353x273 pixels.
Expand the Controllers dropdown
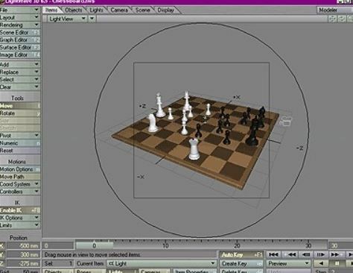(x=20, y=192)
